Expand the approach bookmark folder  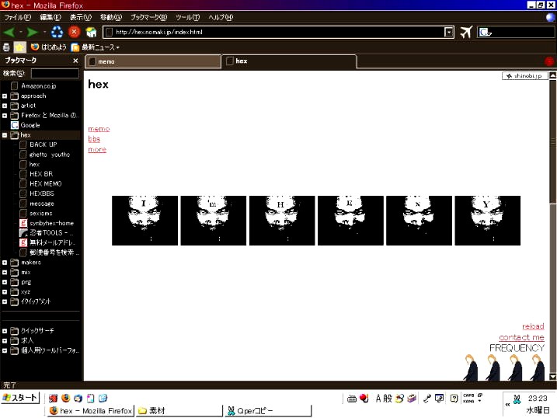(x=5, y=96)
